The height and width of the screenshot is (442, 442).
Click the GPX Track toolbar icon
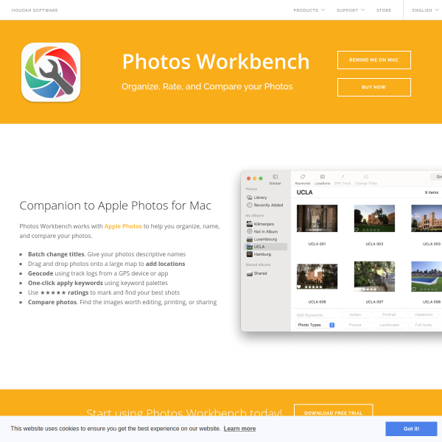click(343, 177)
